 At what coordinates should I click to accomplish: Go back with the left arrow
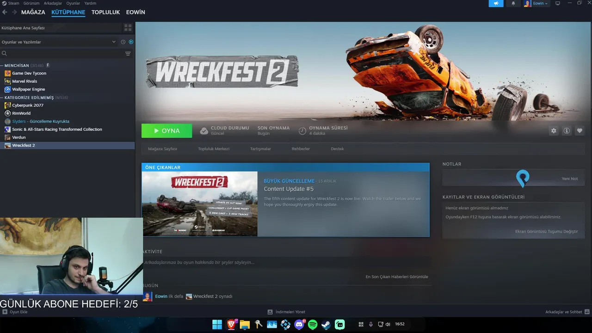(5, 12)
